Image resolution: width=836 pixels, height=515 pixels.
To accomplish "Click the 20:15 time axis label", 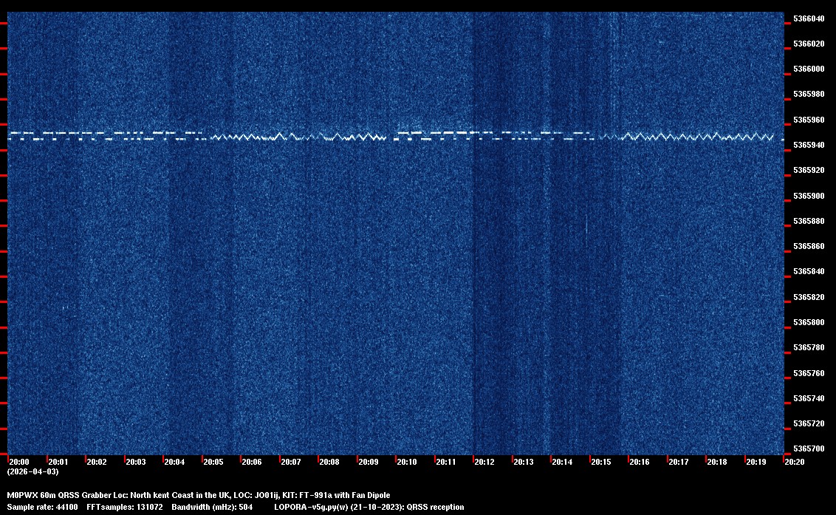I will click(x=601, y=462).
